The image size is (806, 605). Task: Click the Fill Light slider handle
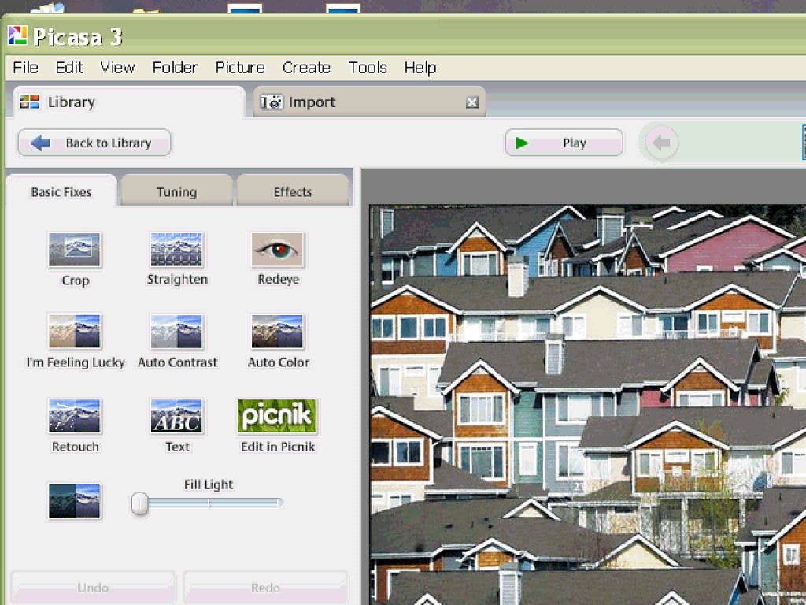tap(140, 503)
